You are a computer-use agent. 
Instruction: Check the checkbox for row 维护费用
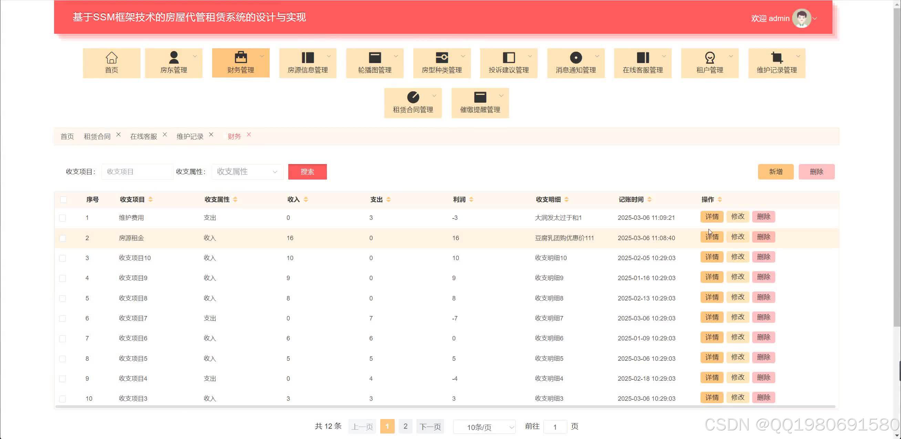pos(63,218)
